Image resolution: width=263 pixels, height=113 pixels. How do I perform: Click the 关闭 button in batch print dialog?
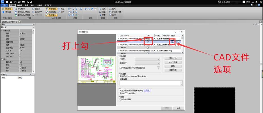click(x=178, y=108)
